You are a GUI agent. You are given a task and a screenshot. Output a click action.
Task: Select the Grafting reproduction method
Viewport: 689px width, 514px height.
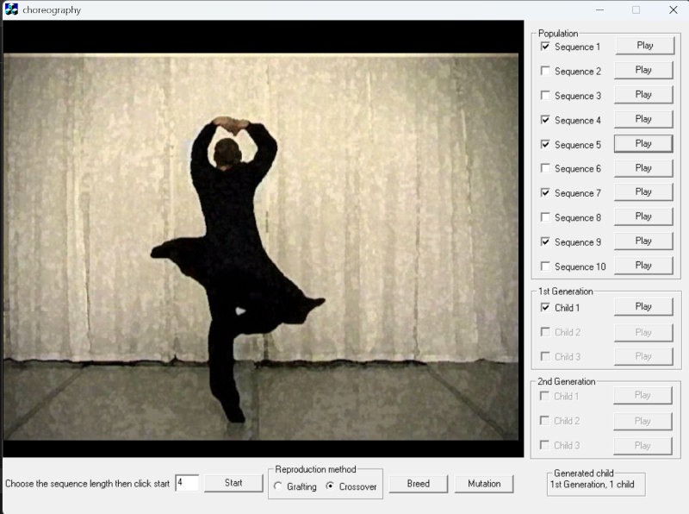[x=278, y=486]
